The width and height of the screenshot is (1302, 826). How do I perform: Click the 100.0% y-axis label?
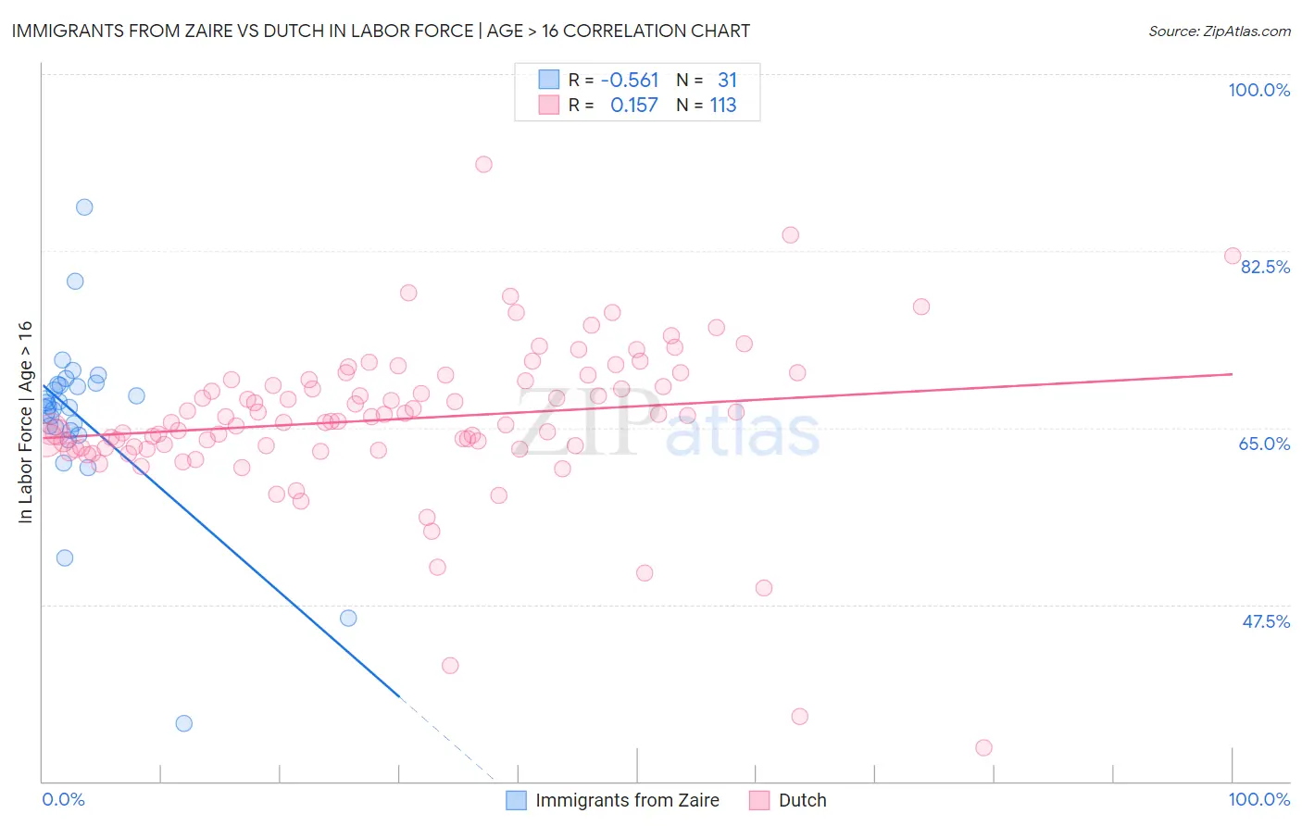point(1258,90)
